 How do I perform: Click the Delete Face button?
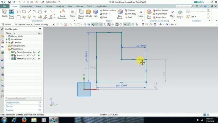pyautogui.click(x=159, y=17)
